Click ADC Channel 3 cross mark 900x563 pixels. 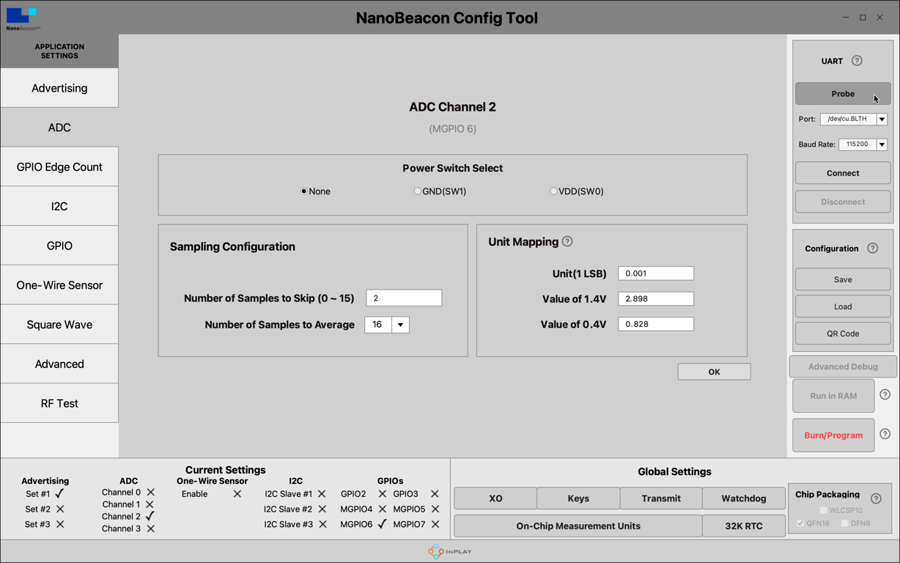tap(150, 529)
